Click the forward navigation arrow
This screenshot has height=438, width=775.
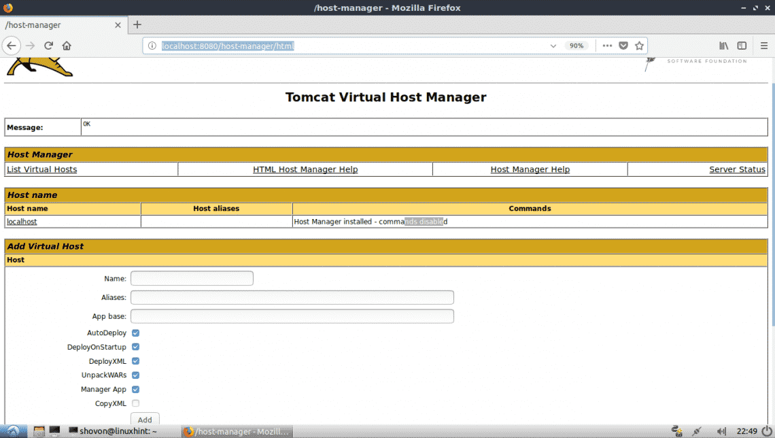coord(30,46)
